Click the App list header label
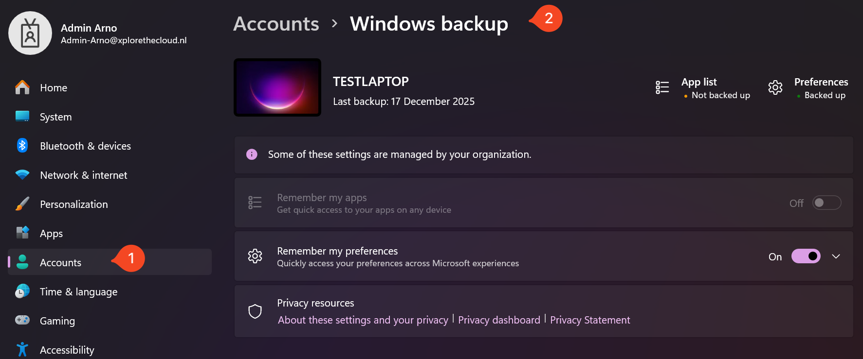 coord(699,82)
